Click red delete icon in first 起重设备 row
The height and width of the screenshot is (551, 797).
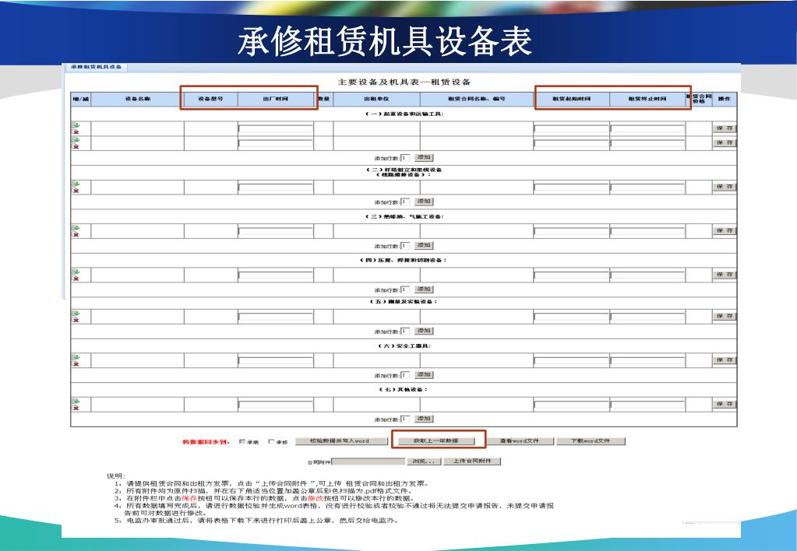click(76, 132)
